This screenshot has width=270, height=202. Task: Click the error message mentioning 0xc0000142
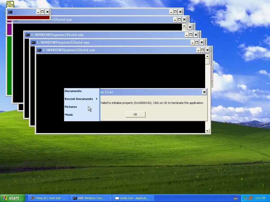(x=152, y=103)
